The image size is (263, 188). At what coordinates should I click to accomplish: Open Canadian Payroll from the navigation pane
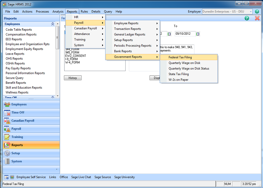(x=23, y=121)
